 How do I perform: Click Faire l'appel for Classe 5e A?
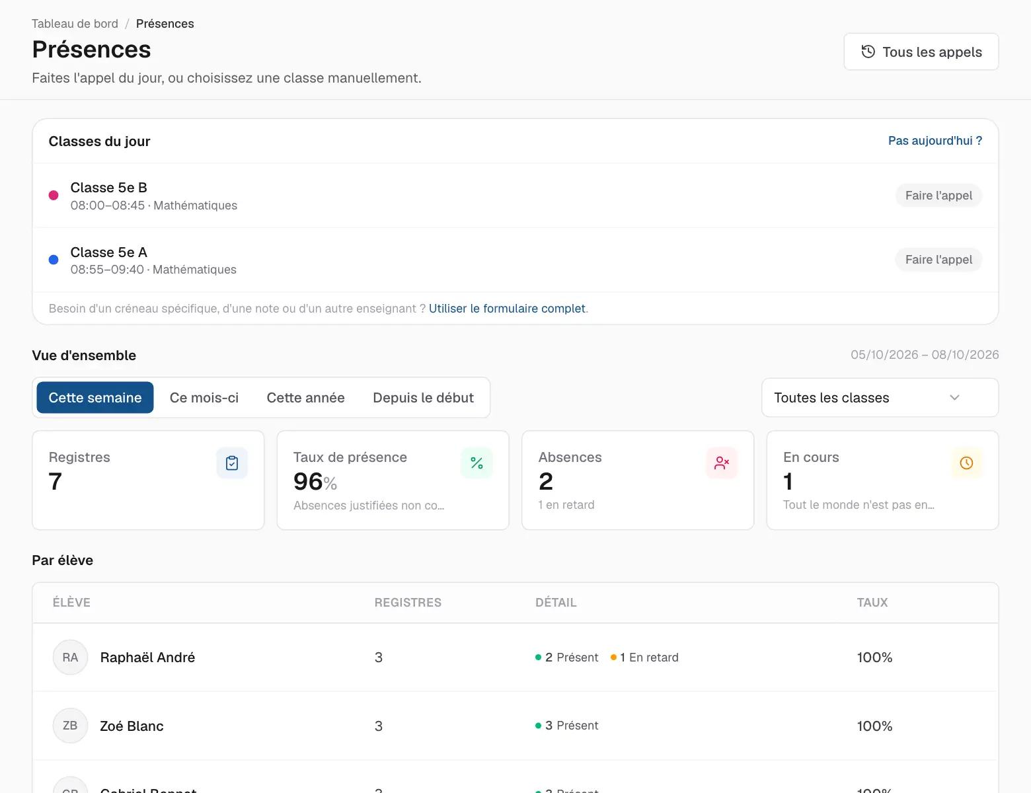click(x=938, y=260)
